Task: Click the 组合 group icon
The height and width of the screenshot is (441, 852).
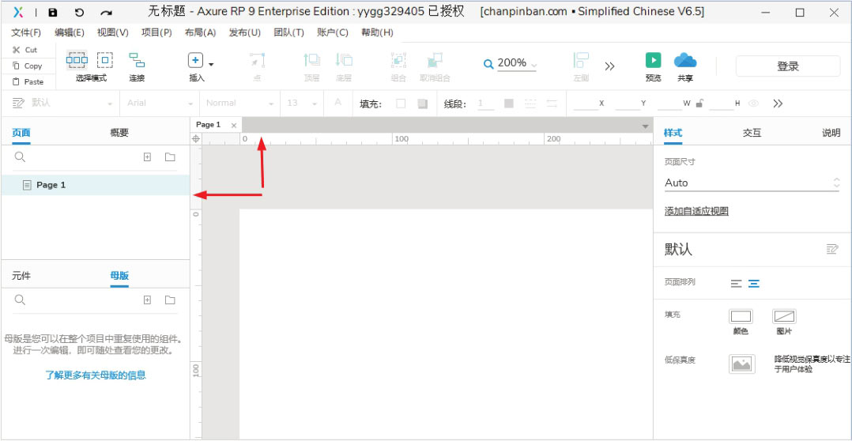Action: click(398, 60)
